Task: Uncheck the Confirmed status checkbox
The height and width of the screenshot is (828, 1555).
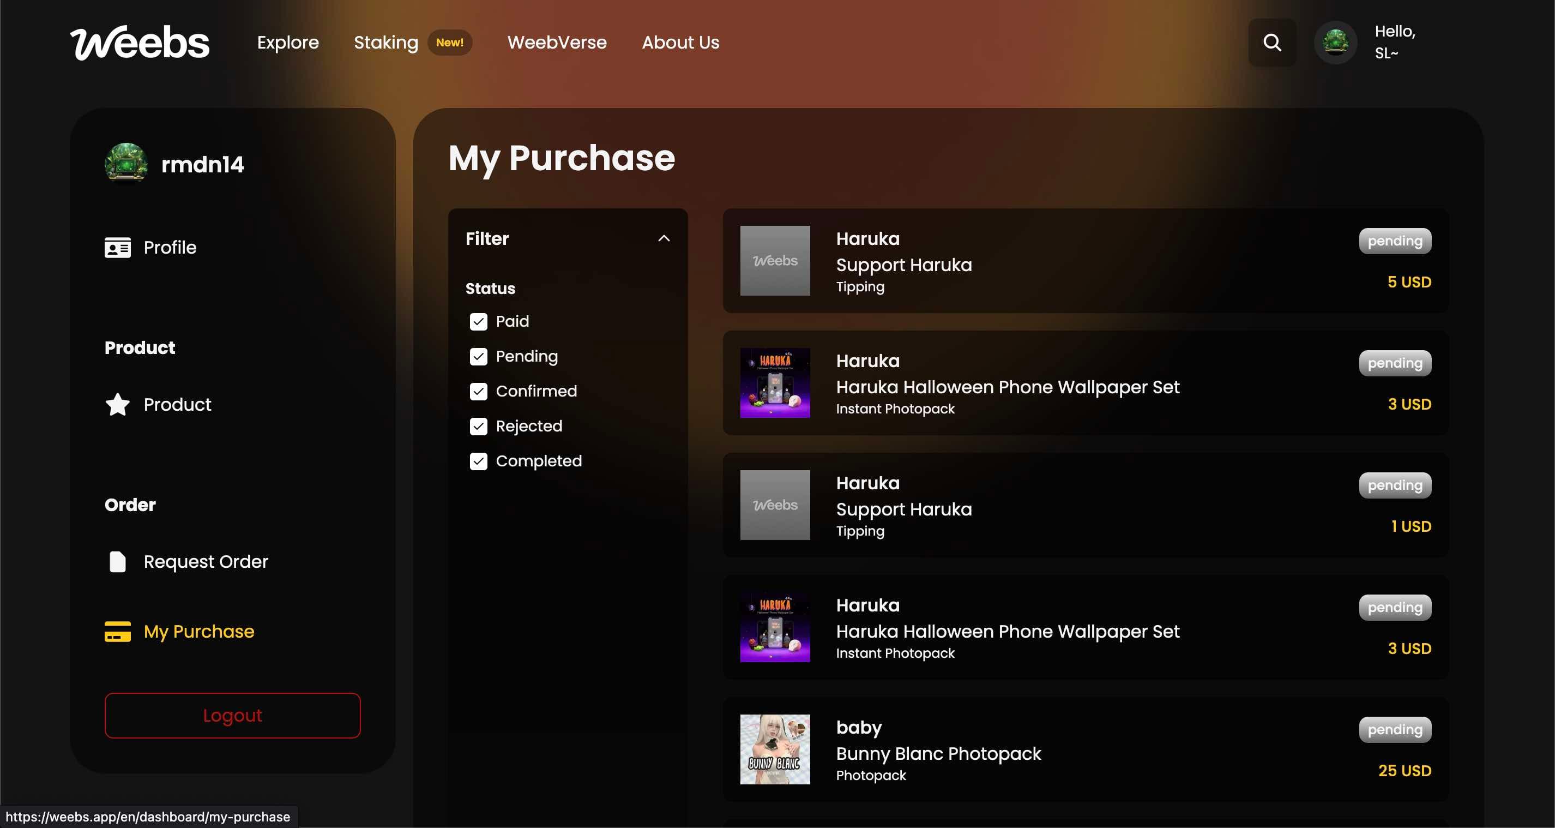Action: tap(478, 391)
